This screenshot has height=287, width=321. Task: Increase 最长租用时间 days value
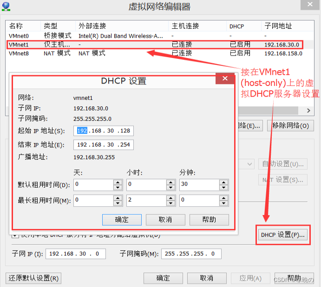tap(118, 198)
